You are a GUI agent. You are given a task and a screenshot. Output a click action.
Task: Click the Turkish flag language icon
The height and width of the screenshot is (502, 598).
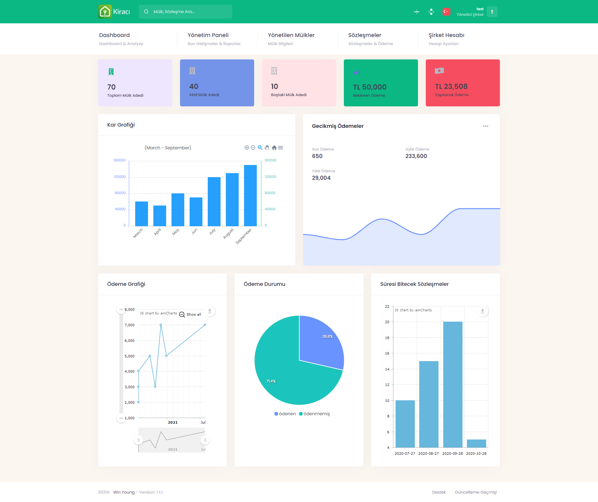click(x=446, y=12)
